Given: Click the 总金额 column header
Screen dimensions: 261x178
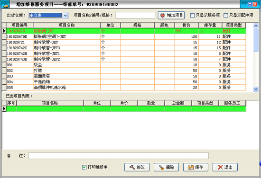Looking at the screenshot, I should (178, 103).
